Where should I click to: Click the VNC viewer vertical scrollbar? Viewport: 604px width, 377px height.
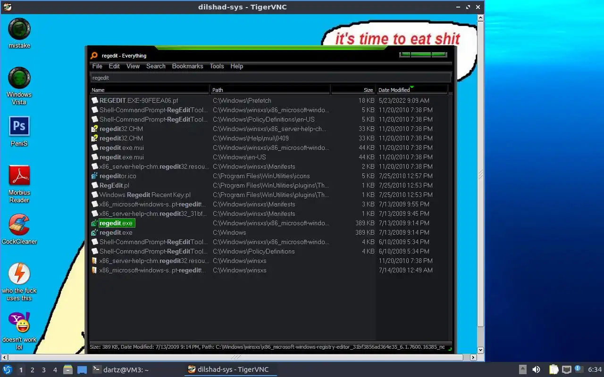[480, 174]
